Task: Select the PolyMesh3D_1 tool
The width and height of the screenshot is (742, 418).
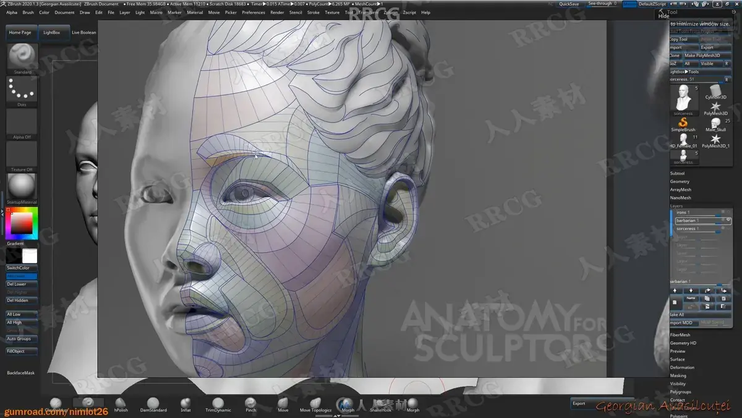Action: coord(716,141)
